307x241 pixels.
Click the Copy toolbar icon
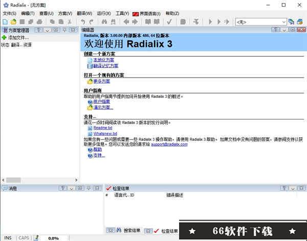tap(52, 21)
